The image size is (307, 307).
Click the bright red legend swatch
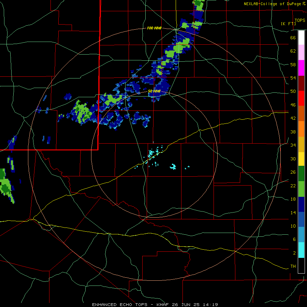click(x=301, y=98)
